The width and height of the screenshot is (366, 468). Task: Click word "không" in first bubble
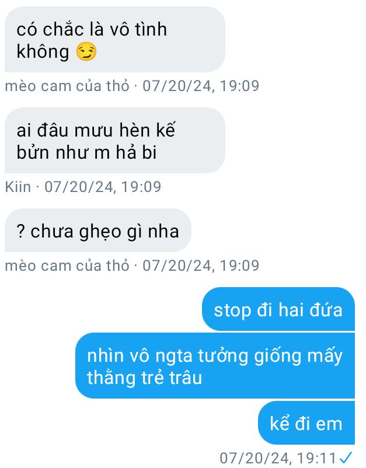(x=43, y=52)
